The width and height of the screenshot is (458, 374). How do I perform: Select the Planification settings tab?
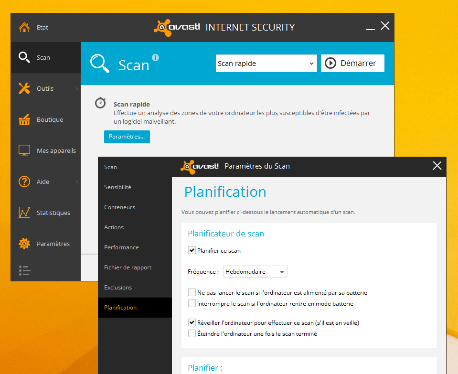(135, 308)
